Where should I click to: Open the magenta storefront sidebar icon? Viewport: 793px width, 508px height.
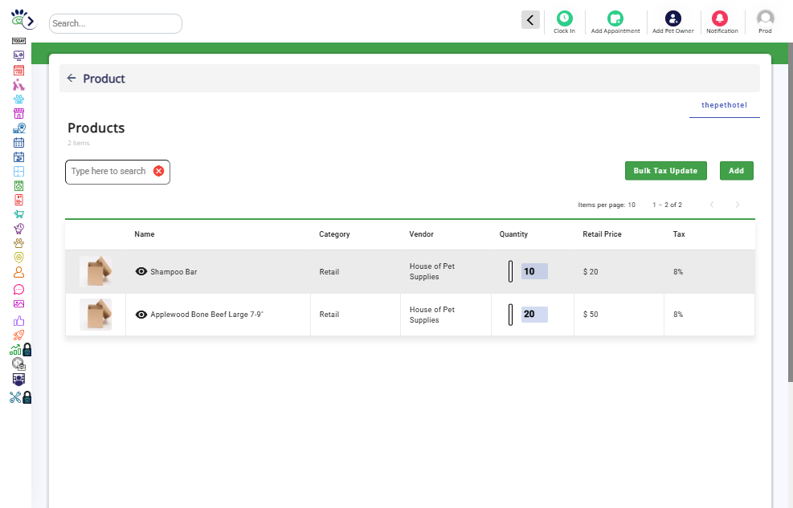18,113
